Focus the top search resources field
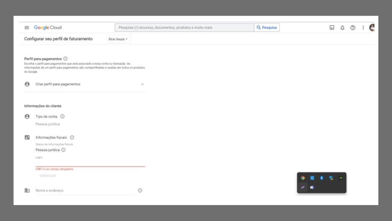Screen dimensions: 392x221 184,28
